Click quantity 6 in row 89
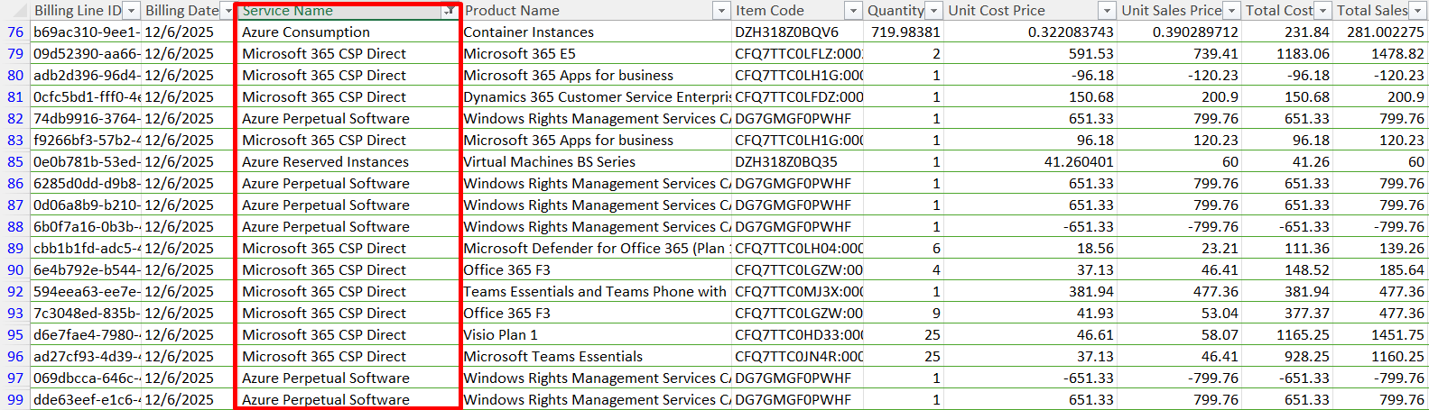Screen dimensions: 1429x410 click(x=904, y=249)
